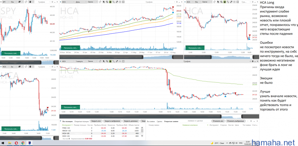Click the Прибыль (Net) column header

click(122, 125)
